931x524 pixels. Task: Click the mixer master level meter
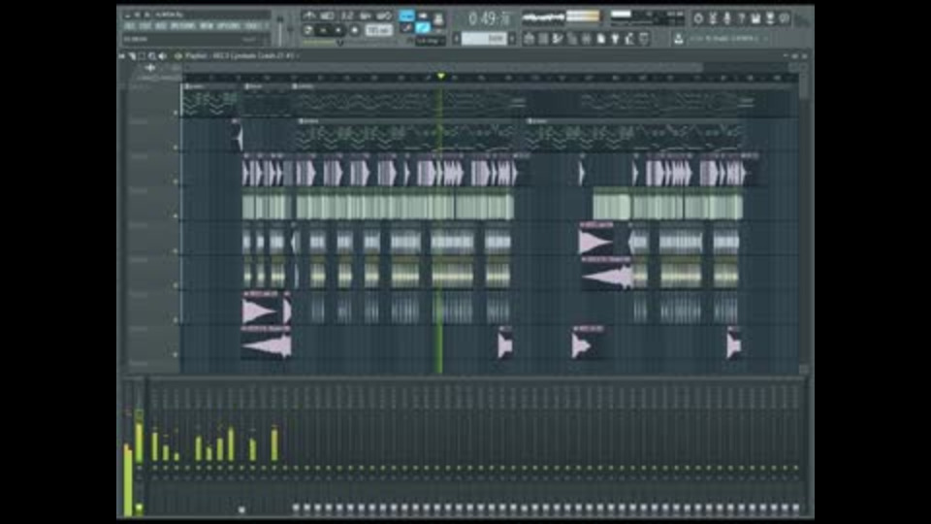click(x=127, y=478)
